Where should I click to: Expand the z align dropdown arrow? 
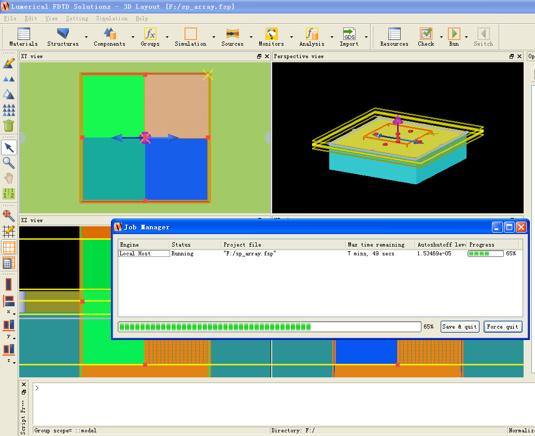point(14,362)
